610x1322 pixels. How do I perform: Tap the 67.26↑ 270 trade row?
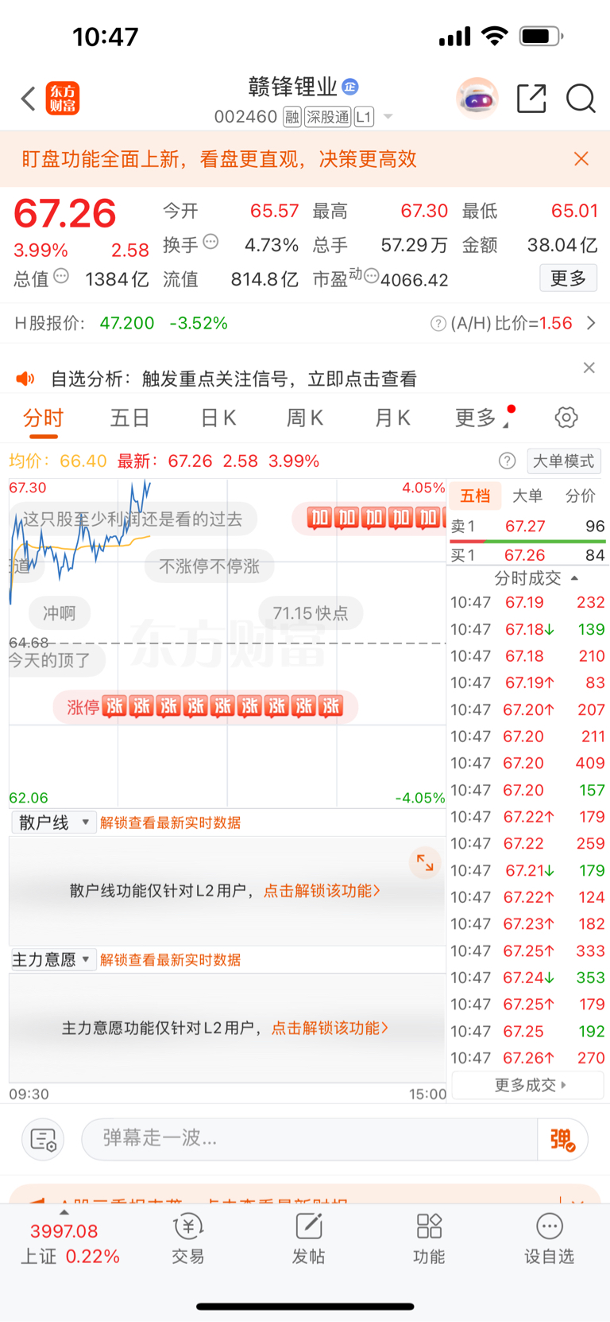coord(527,1058)
